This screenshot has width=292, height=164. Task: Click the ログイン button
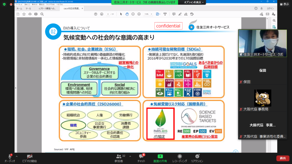[x=270, y=9]
